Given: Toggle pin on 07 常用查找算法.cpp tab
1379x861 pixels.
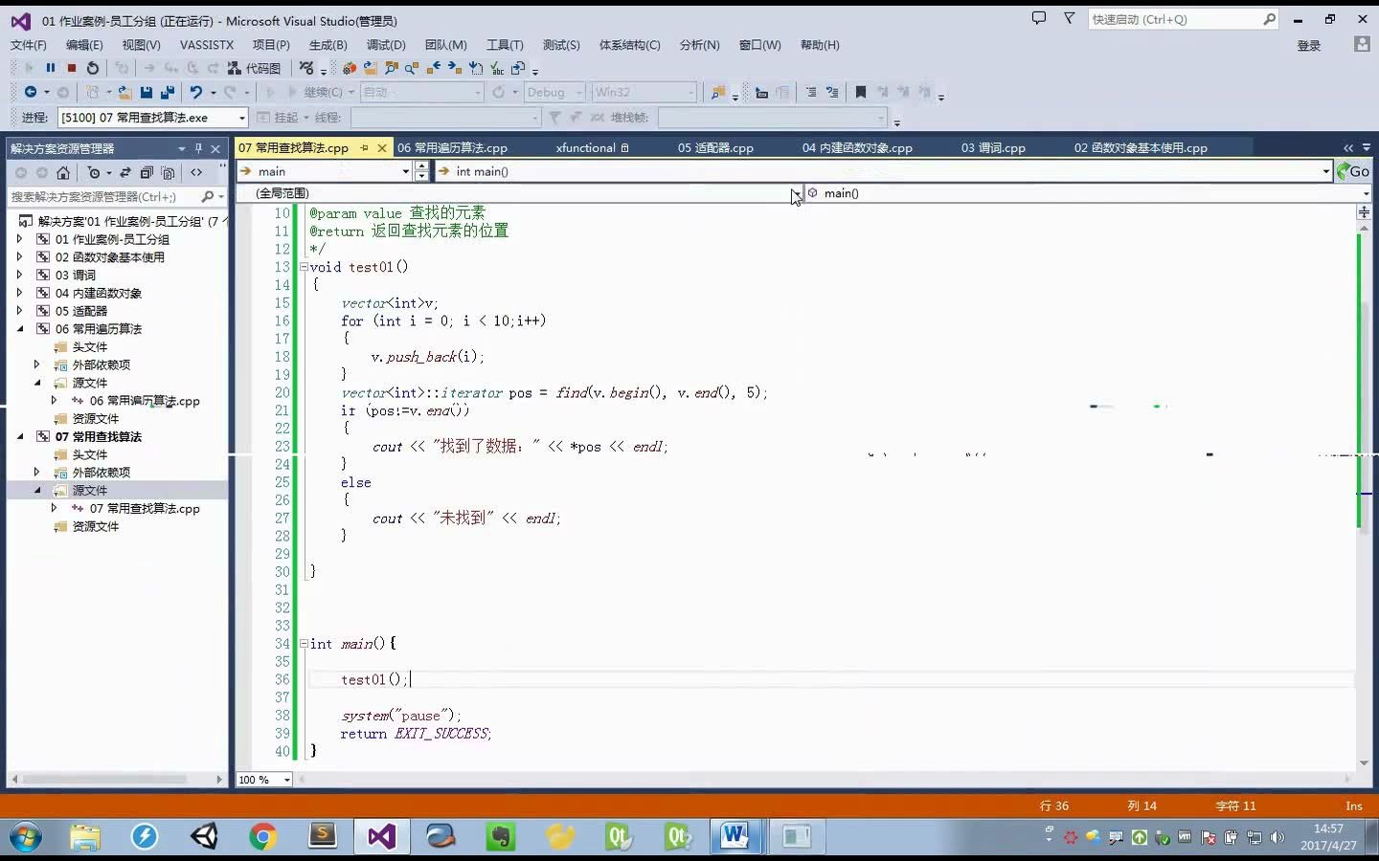Looking at the screenshot, I should pyautogui.click(x=365, y=147).
